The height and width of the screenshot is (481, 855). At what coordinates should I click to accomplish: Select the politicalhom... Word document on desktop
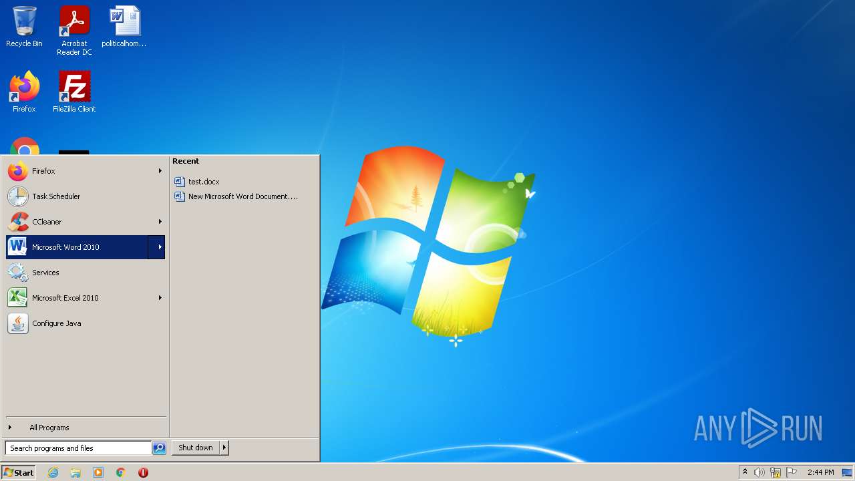[124, 27]
